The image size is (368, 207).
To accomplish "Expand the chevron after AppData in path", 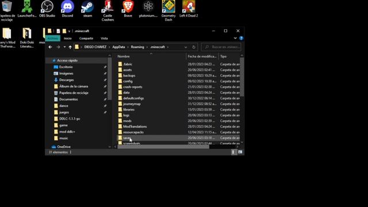I will [128, 47].
